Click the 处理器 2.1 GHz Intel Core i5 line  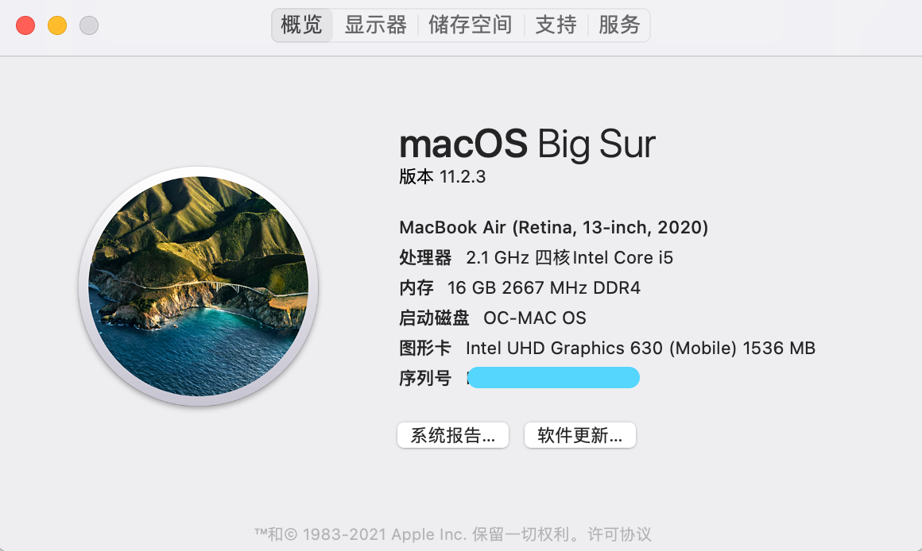[x=536, y=257]
